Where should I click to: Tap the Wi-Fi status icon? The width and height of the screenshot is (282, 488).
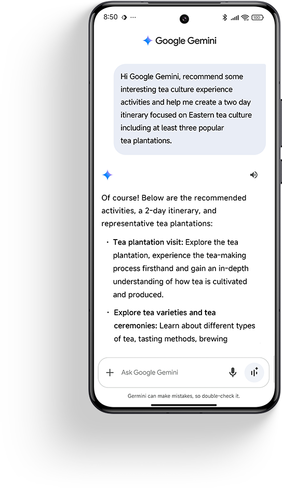point(245,18)
